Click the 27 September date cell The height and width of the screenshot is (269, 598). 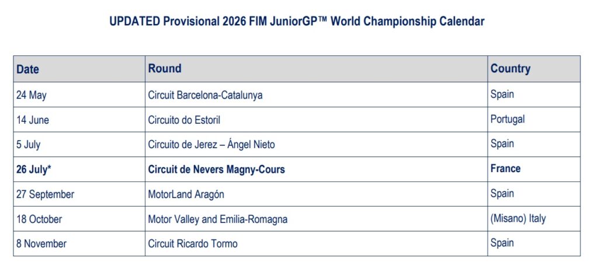[x=45, y=194]
